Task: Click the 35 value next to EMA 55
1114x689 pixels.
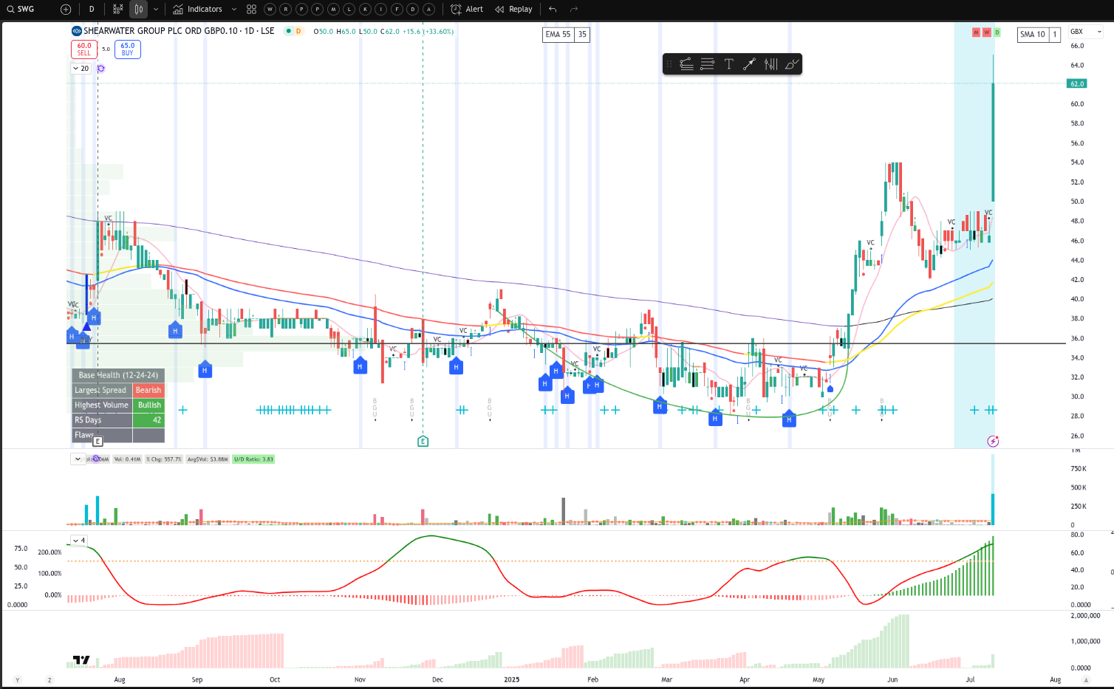Action: [582, 35]
